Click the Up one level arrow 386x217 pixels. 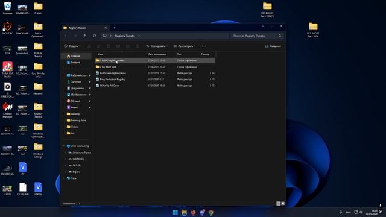click(84, 36)
